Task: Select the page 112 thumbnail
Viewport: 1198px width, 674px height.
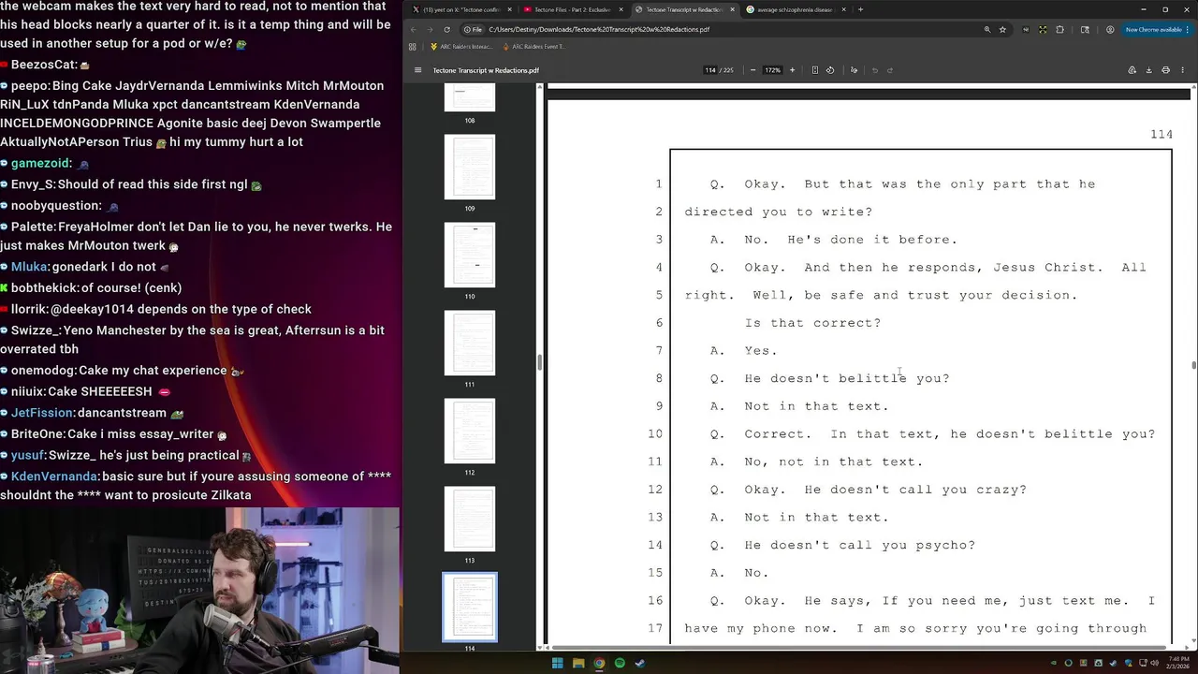Action: [470, 432]
